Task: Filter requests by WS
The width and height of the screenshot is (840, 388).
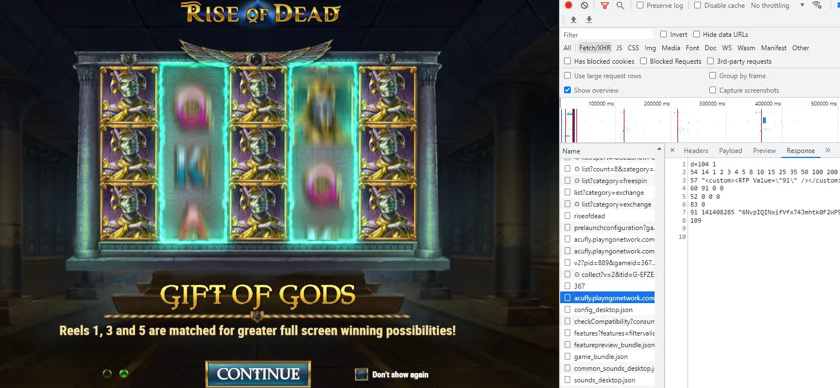Action: click(x=727, y=47)
